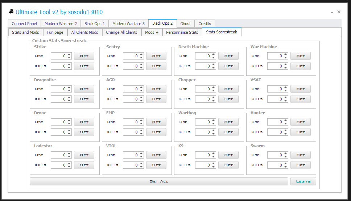Click Set for EMP Kills
The width and height of the screenshot is (351, 201).
click(x=156, y=132)
